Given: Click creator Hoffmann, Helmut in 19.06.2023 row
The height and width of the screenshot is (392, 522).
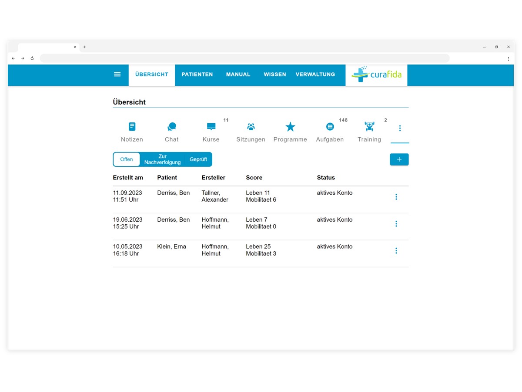Looking at the screenshot, I should [x=215, y=223].
